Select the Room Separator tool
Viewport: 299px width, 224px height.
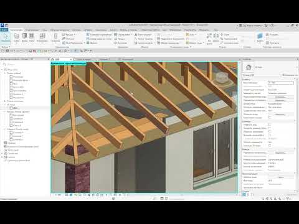(x=171, y=39)
